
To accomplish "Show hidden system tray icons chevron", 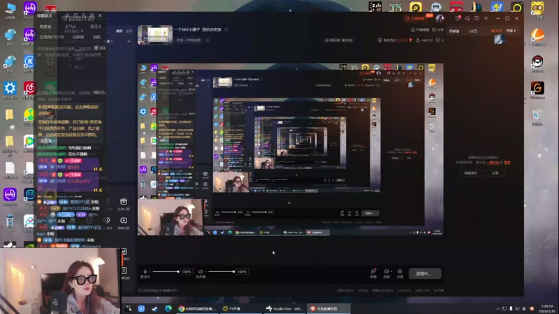I will point(498,308).
